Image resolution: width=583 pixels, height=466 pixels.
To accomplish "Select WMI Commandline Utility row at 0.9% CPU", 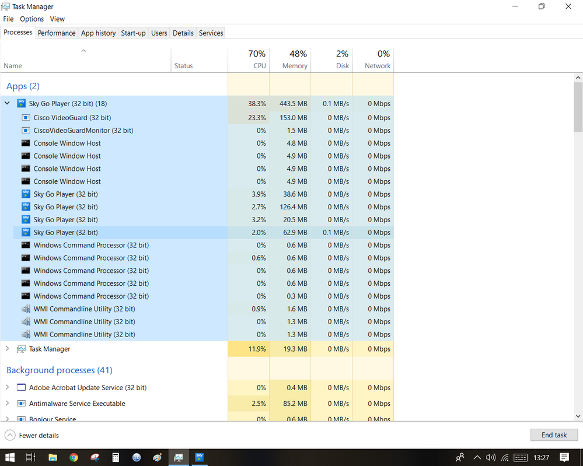I will 197,309.
